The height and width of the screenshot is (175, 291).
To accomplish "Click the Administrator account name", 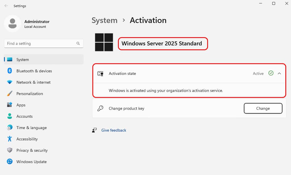I will [x=37, y=22].
